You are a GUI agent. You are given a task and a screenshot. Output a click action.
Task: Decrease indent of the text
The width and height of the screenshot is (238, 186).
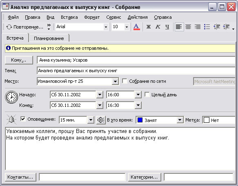coord(217,27)
